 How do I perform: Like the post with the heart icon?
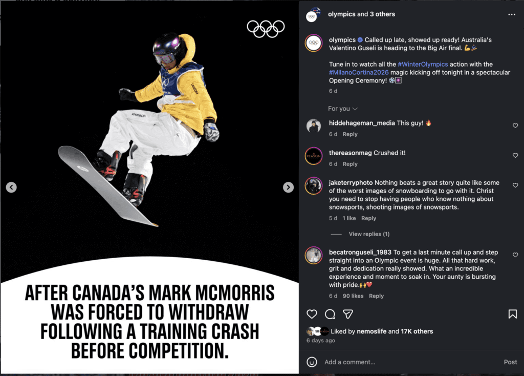[x=312, y=314]
